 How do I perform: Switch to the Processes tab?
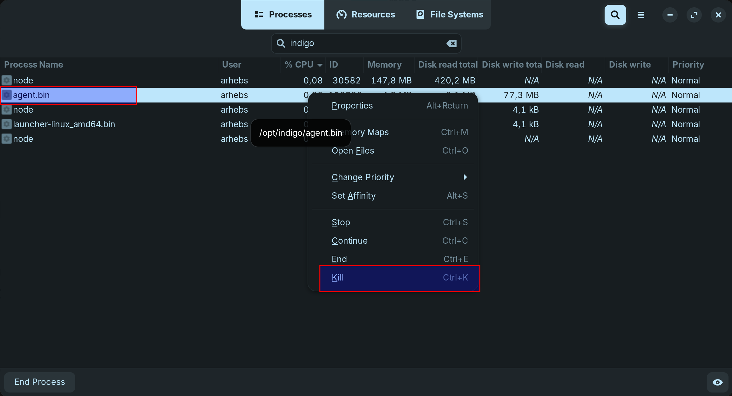(x=283, y=15)
